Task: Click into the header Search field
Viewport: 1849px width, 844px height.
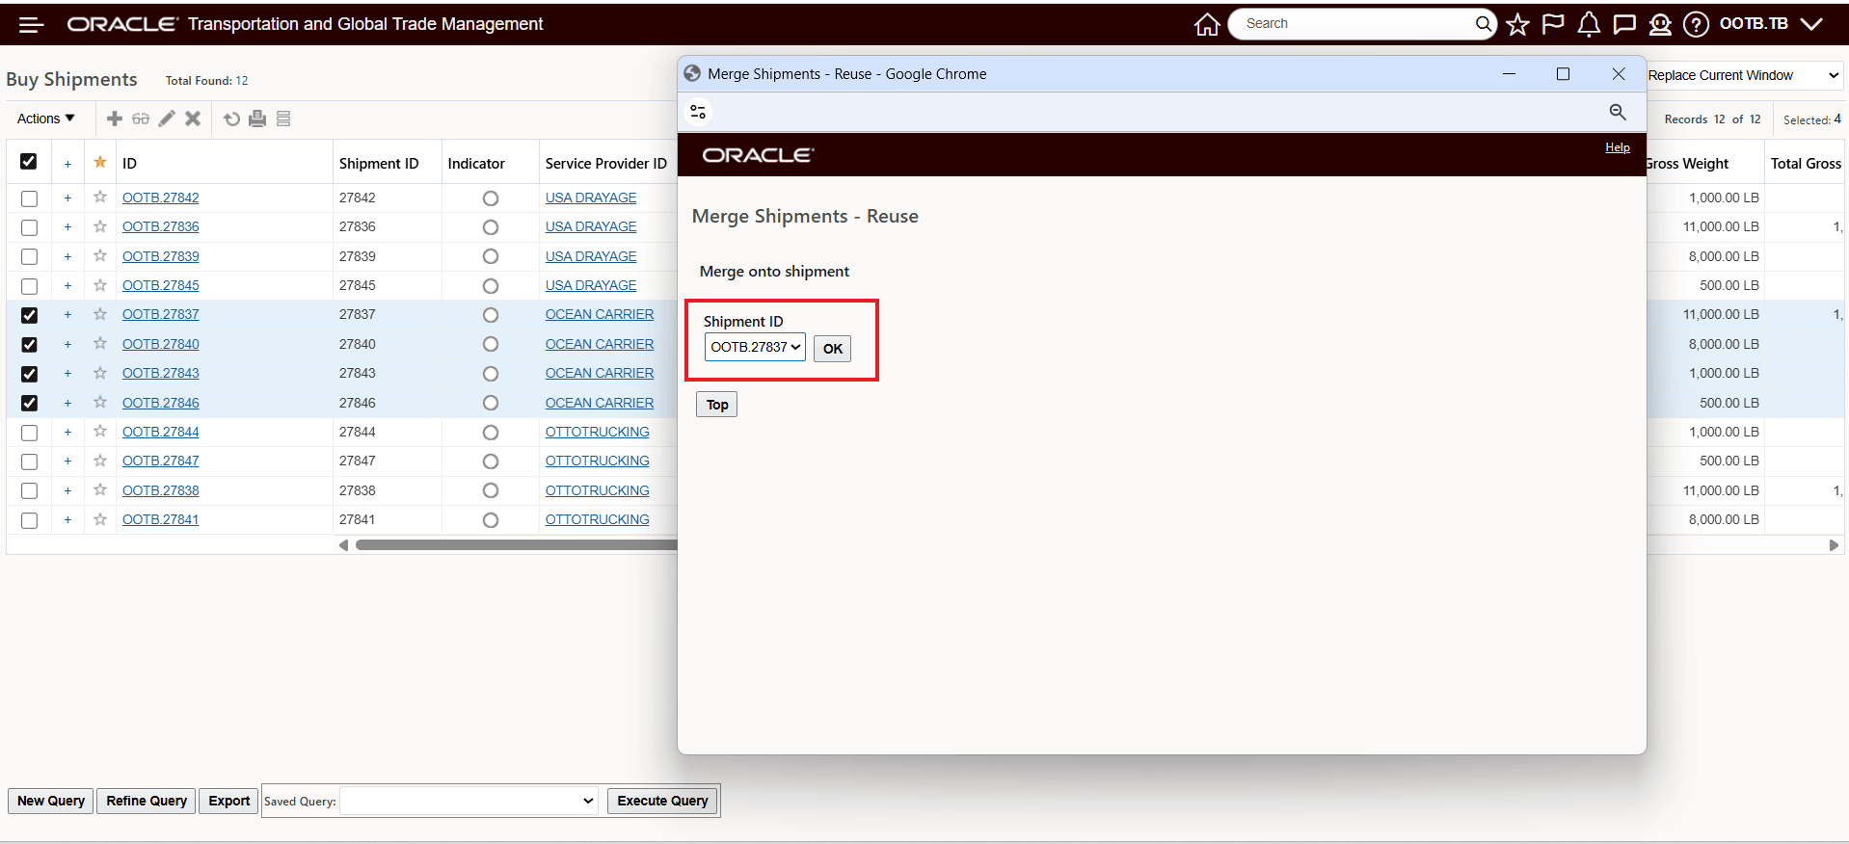Action: click(x=1357, y=24)
